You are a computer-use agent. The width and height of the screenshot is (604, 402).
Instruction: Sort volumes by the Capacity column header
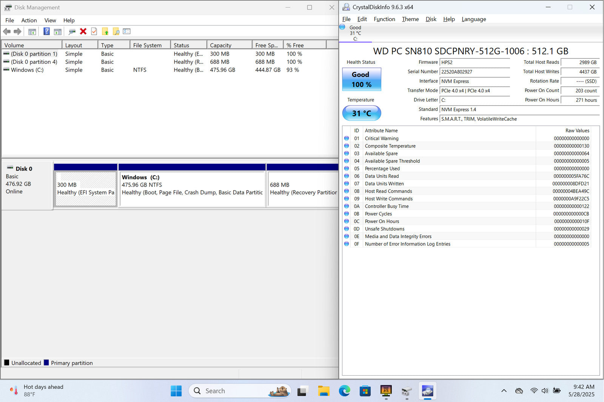point(229,45)
